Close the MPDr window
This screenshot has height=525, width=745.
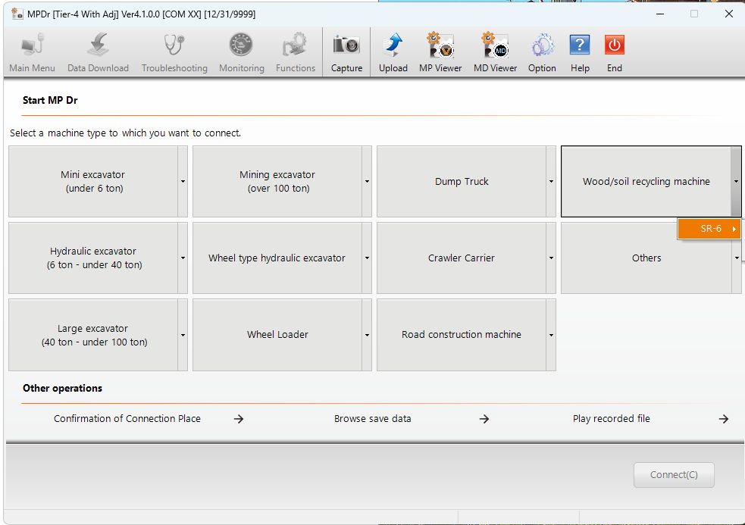(x=729, y=14)
